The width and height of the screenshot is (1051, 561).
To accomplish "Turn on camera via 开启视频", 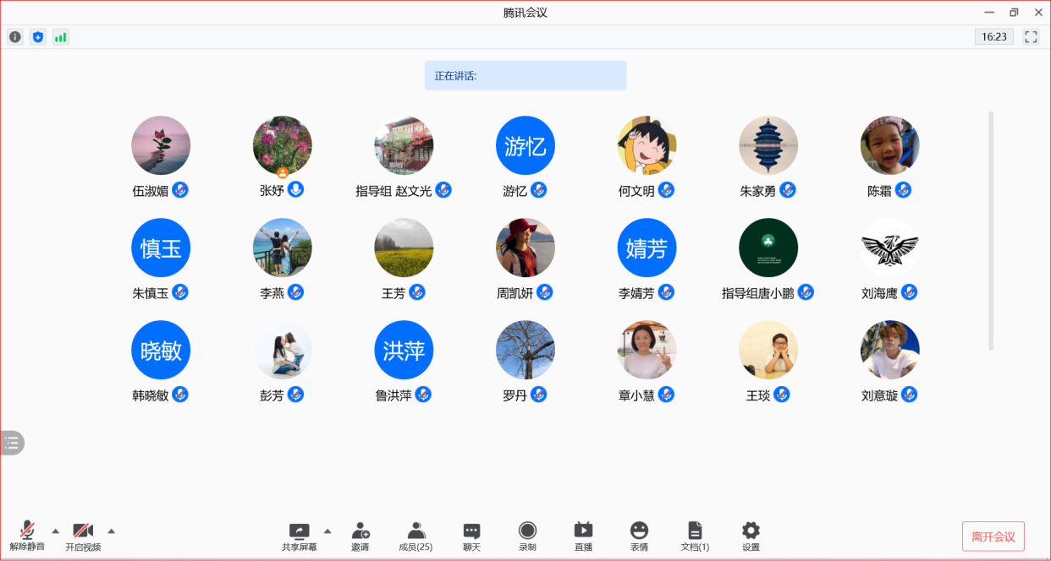I will pos(83,536).
